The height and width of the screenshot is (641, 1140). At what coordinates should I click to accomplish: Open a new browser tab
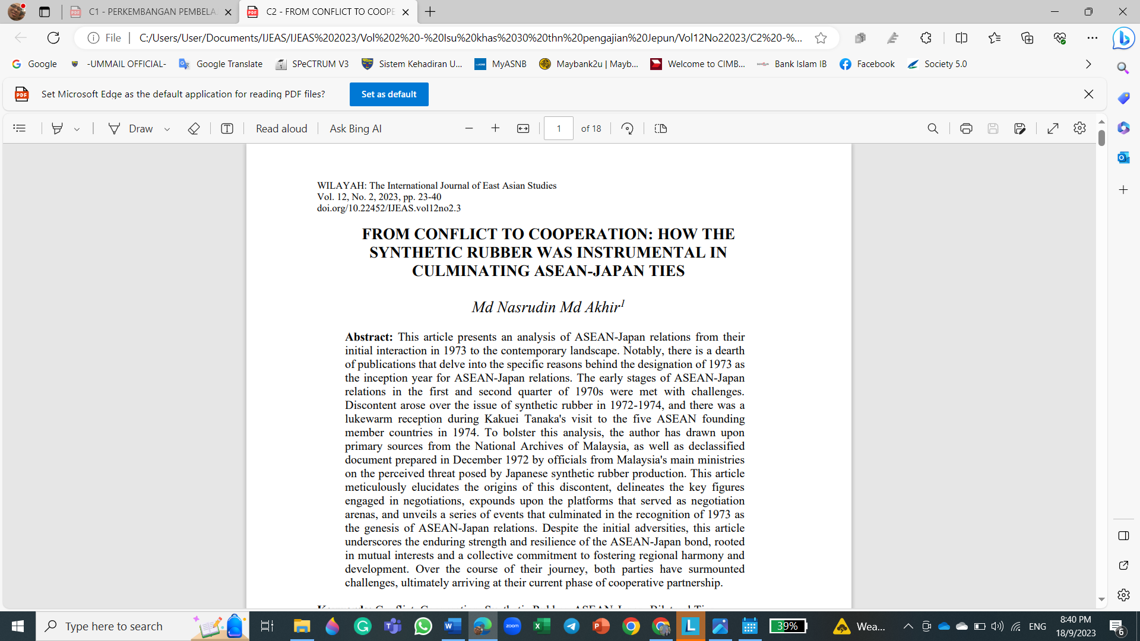[x=430, y=12]
